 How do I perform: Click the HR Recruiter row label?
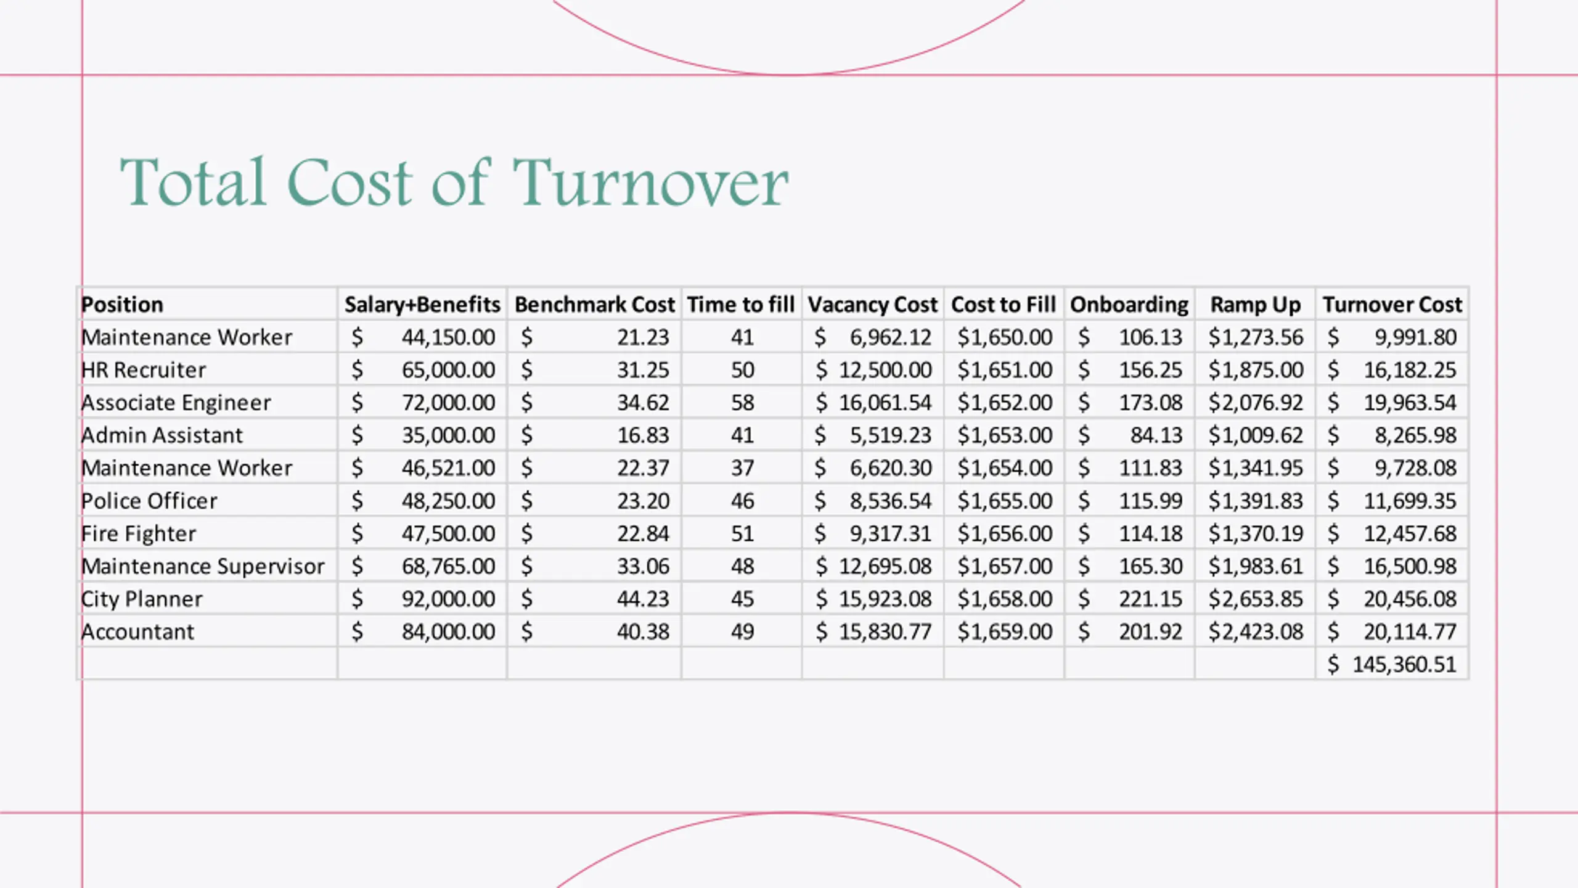click(144, 370)
